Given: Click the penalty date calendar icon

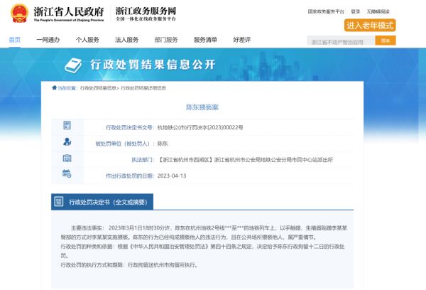Looking at the screenshot, I should 67,174.
